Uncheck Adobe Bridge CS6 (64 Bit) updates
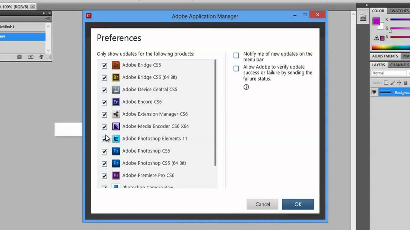Image resolution: width=410 pixels, height=230 pixels. 104,78
